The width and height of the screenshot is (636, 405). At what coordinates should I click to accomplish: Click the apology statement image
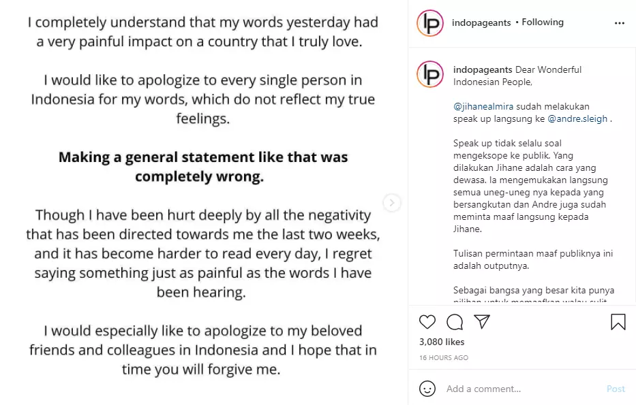[x=202, y=202]
